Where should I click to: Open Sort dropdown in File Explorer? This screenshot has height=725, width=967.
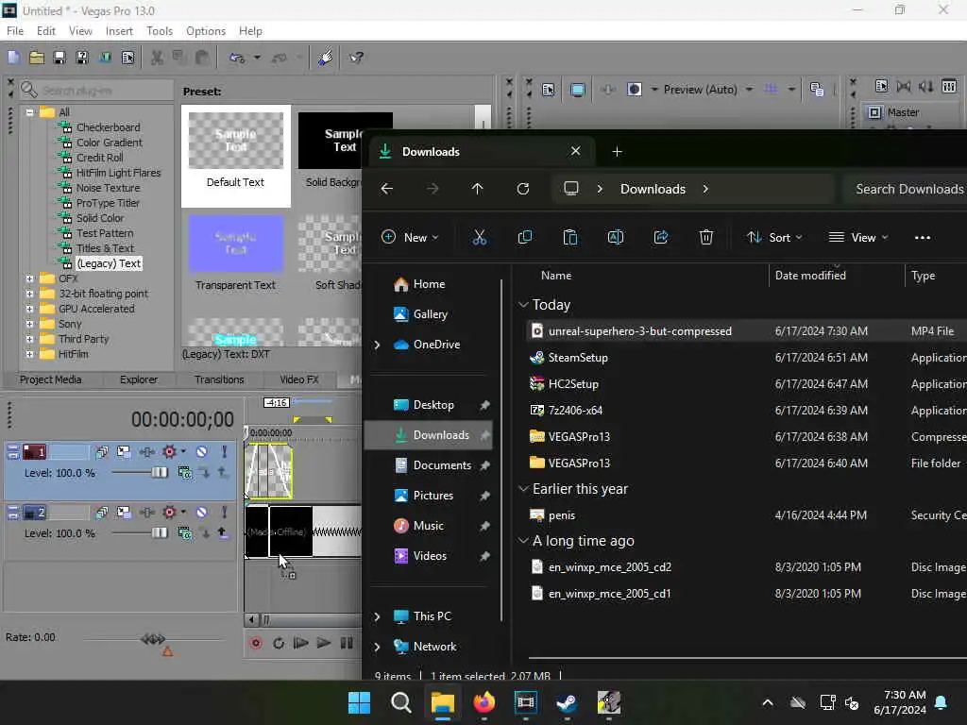[x=774, y=237]
